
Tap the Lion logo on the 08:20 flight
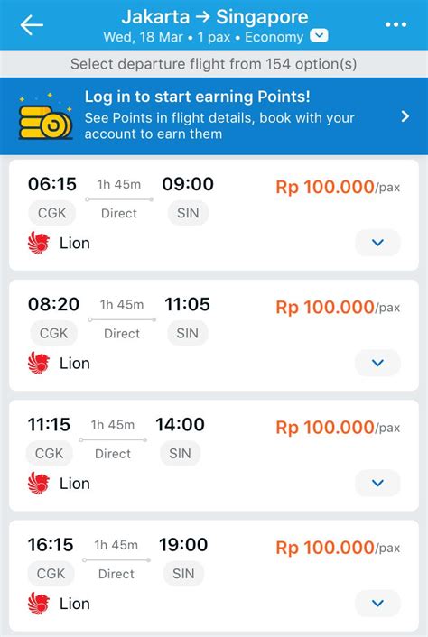tap(39, 364)
